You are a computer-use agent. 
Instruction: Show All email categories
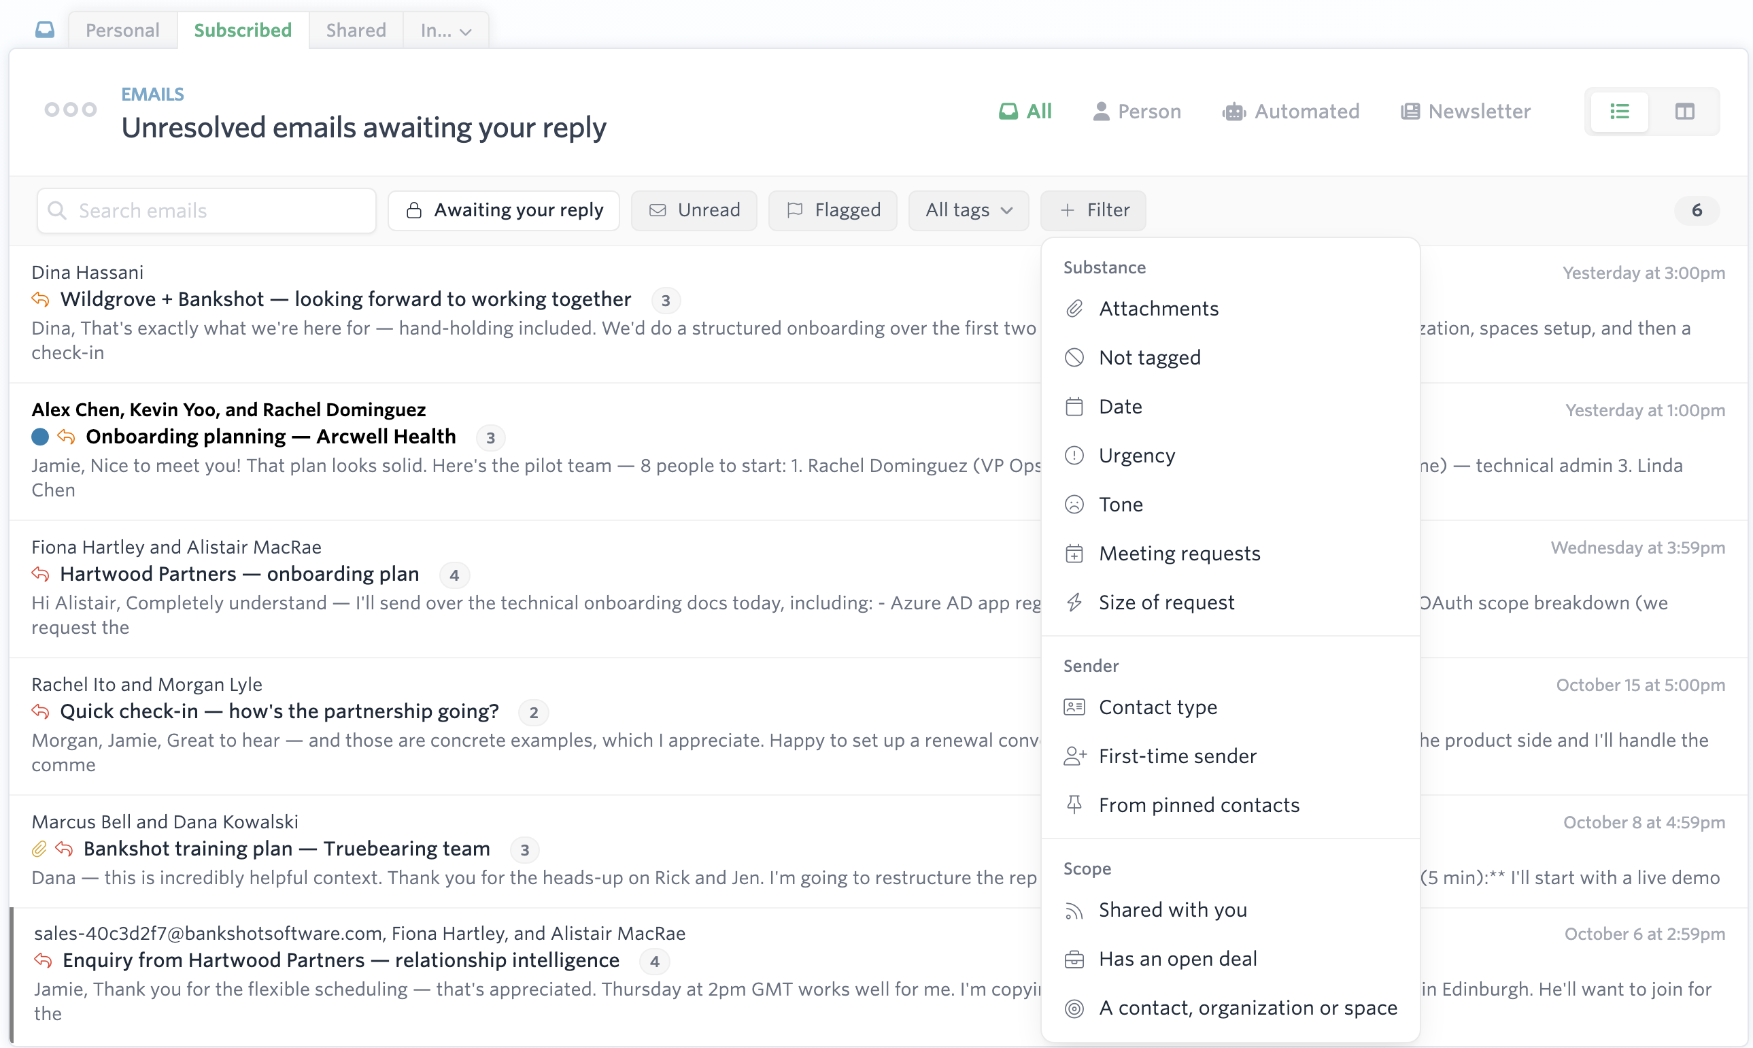pos(1025,112)
